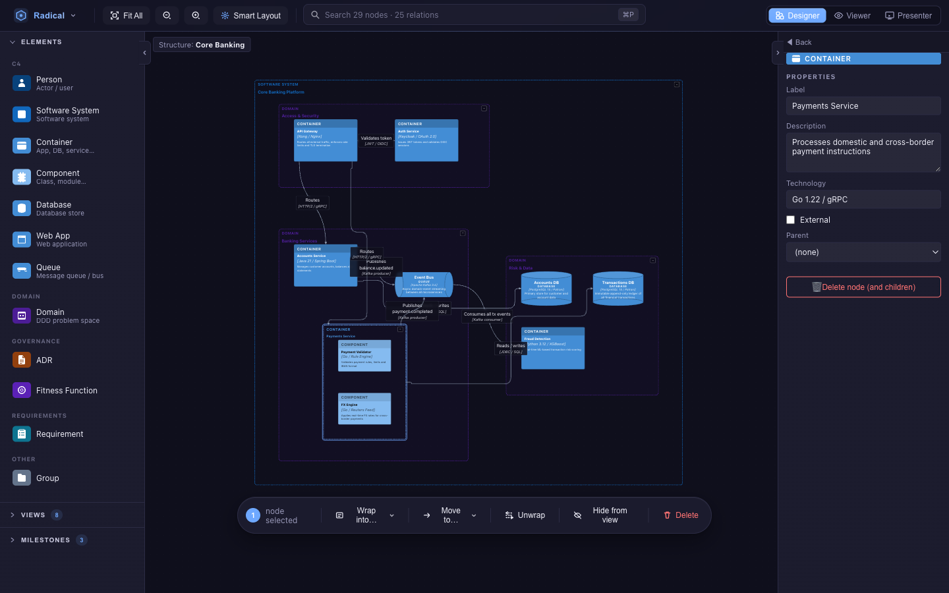Image resolution: width=949 pixels, height=593 pixels.
Task: Click the node search field
Action: 474,15
